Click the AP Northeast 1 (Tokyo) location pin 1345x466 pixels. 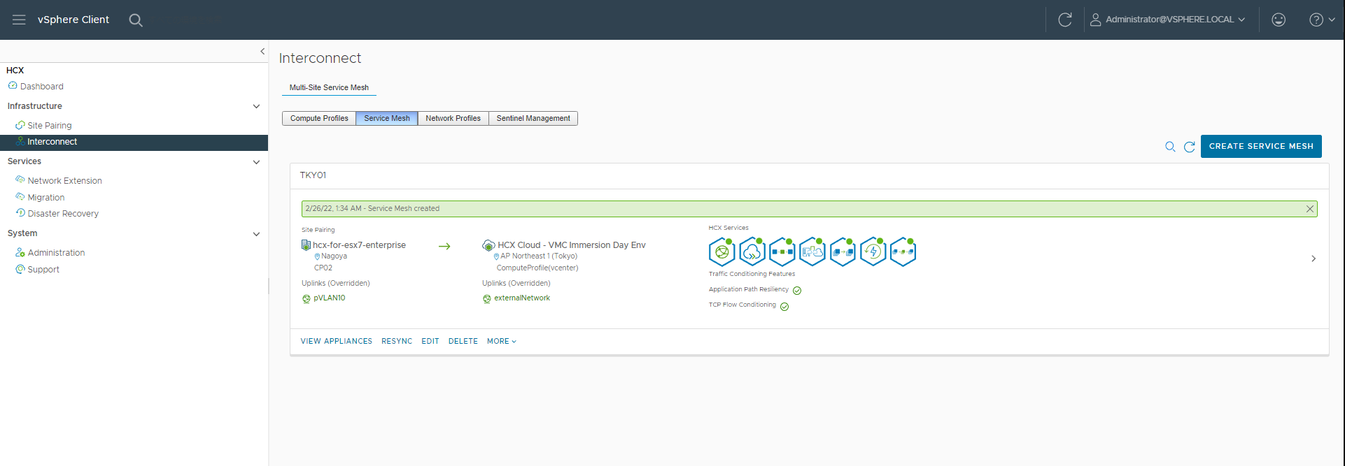pos(496,256)
